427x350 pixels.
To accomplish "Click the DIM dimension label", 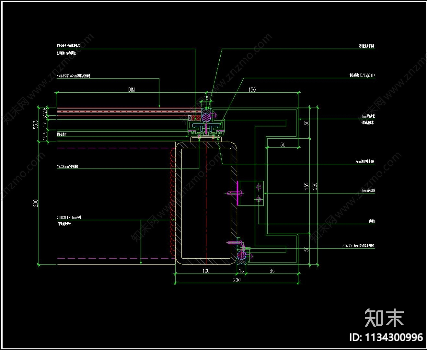I will click(x=131, y=90).
